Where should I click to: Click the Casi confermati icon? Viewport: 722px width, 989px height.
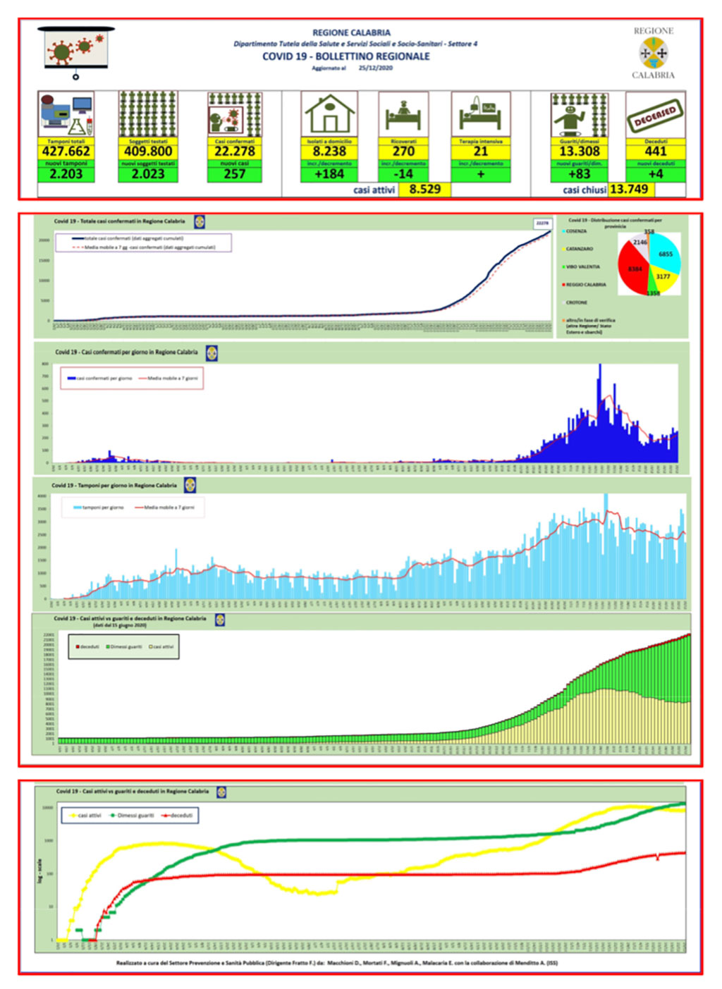click(235, 114)
